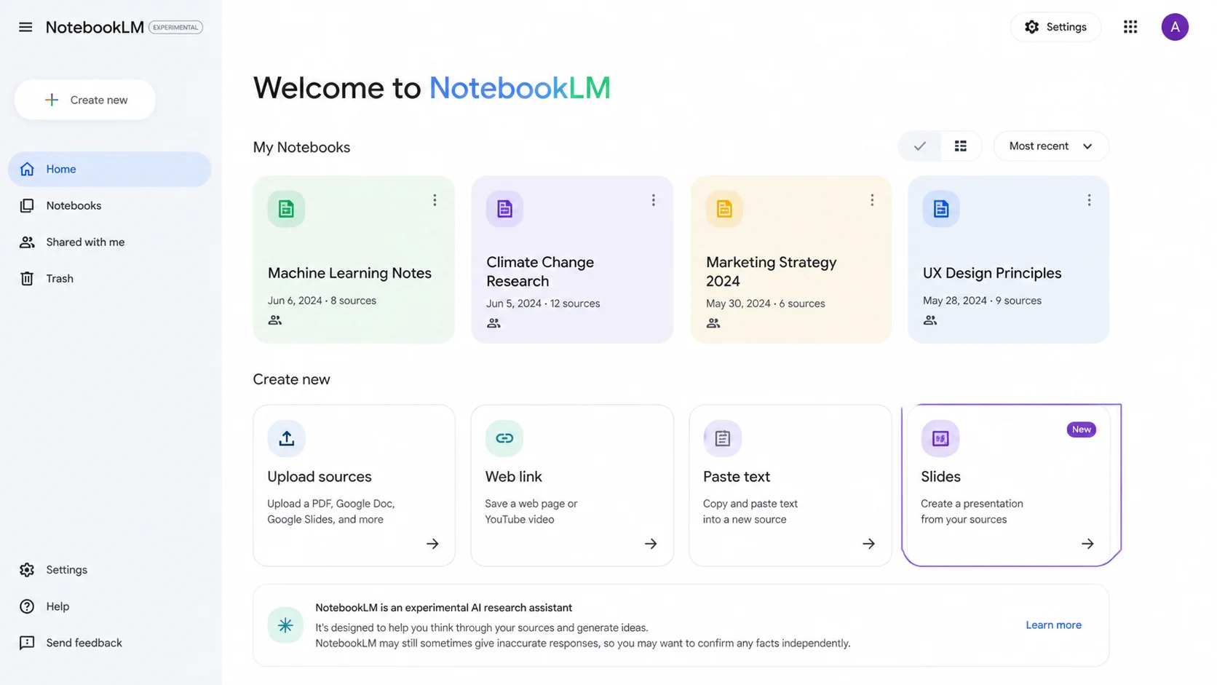This screenshot has width=1217, height=685.
Task: Click the arrow on Upload sources card
Action: click(x=432, y=544)
